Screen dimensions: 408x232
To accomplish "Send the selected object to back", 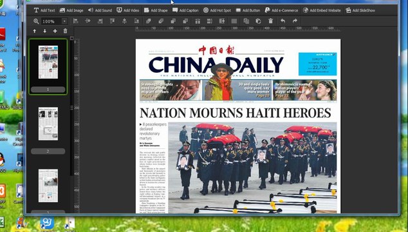I will click(185, 21).
